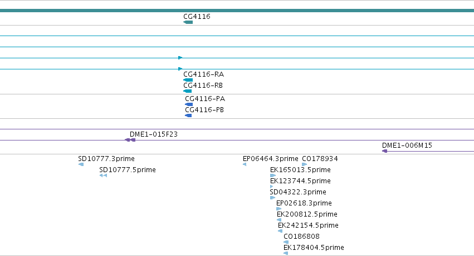The height and width of the screenshot is (256, 474).
Task: Click the EP06464.3prime arrow glyph
Action: (245, 164)
